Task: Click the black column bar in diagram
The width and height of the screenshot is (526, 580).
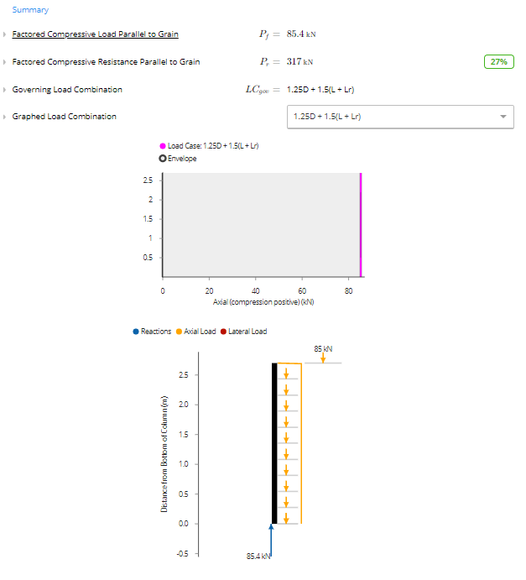Action: click(274, 443)
